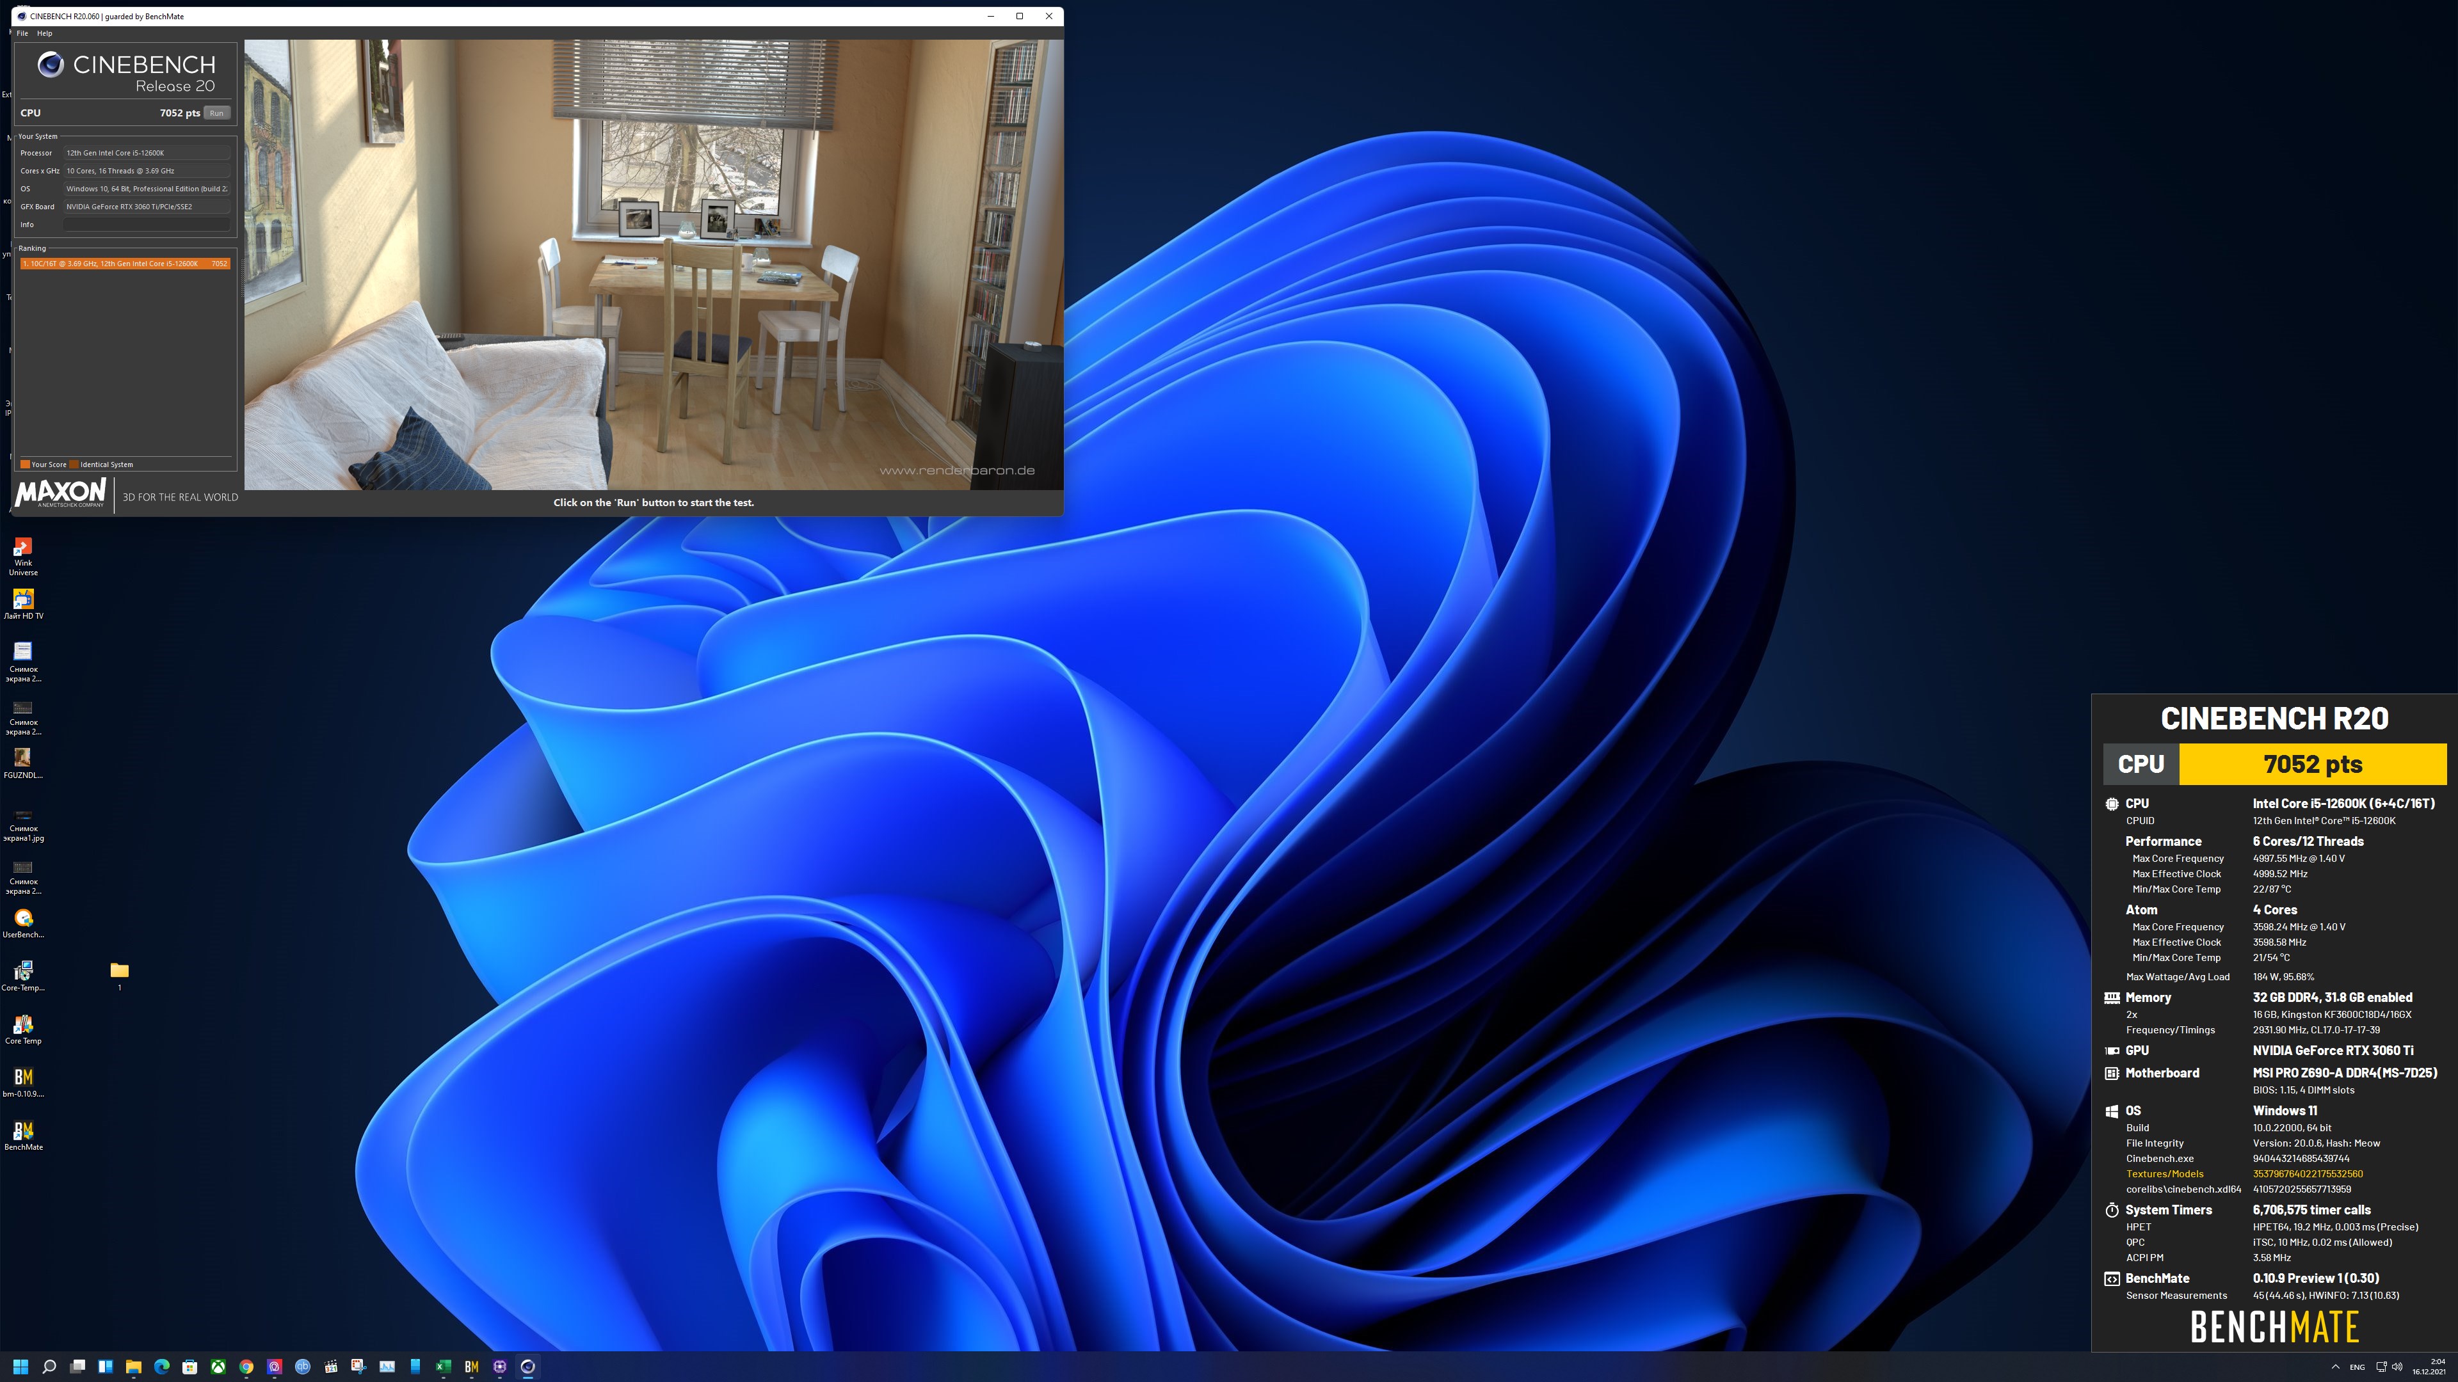Select the desktop folder named 1

point(119,976)
